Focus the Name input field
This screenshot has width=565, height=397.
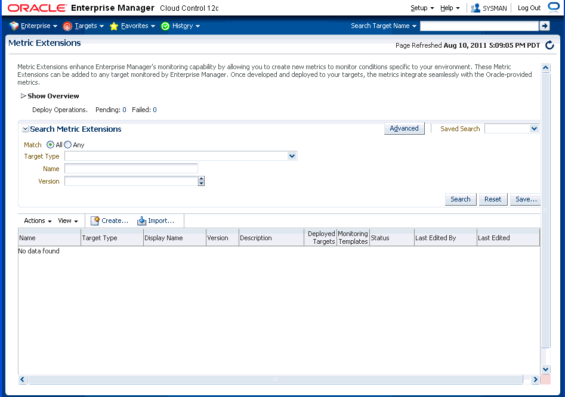coord(131,169)
